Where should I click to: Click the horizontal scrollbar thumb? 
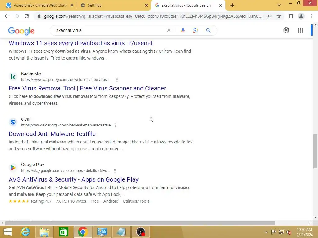coord(140,223)
